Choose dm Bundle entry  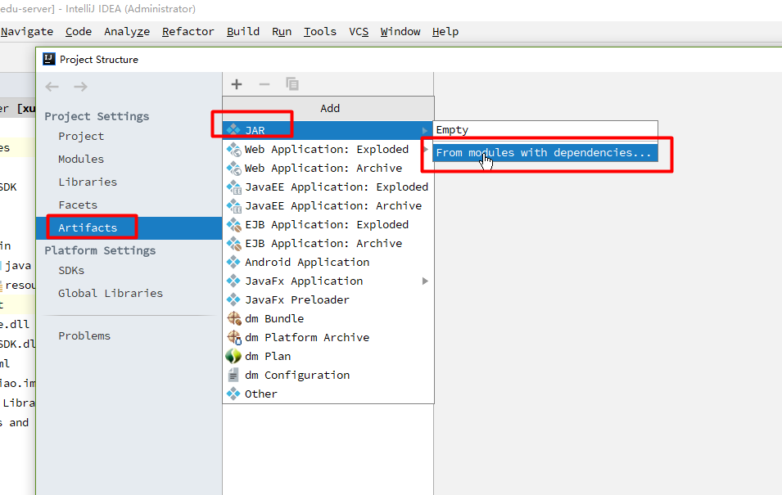tap(328, 318)
